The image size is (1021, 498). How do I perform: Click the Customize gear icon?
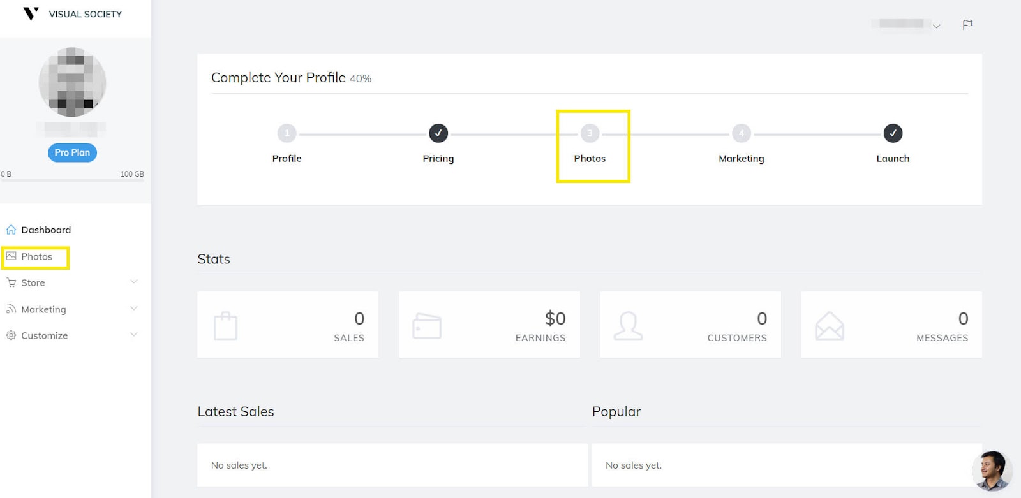(11, 335)
